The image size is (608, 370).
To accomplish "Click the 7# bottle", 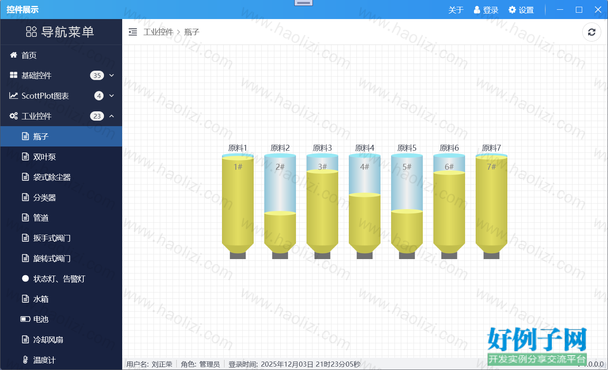I will tap(491, 207).
